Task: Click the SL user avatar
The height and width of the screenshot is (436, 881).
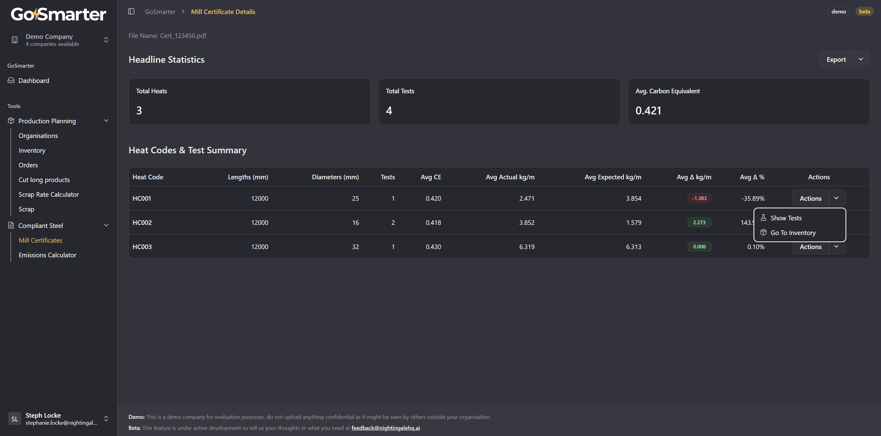Action: [x=14, y=419]
